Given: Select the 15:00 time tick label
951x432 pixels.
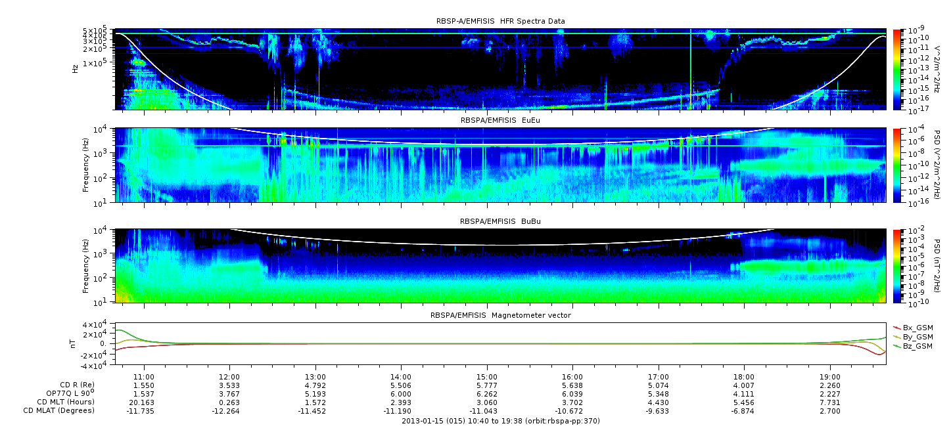Looking at the screenshot, I should (x=487, y=376).
